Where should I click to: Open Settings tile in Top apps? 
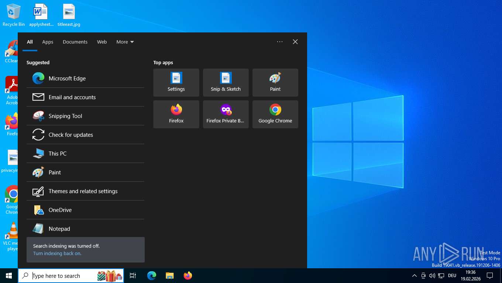click(176, 83)
